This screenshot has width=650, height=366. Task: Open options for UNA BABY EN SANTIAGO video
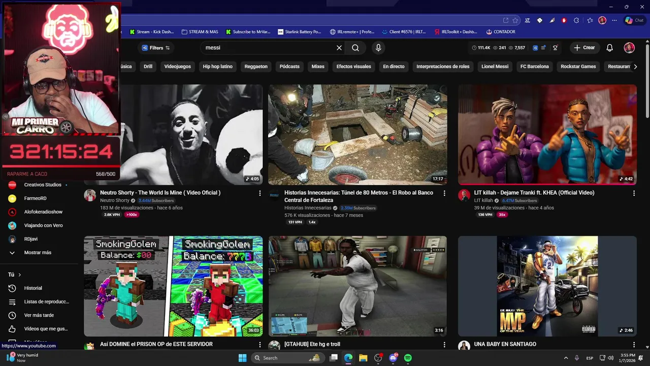pos(634,345)
